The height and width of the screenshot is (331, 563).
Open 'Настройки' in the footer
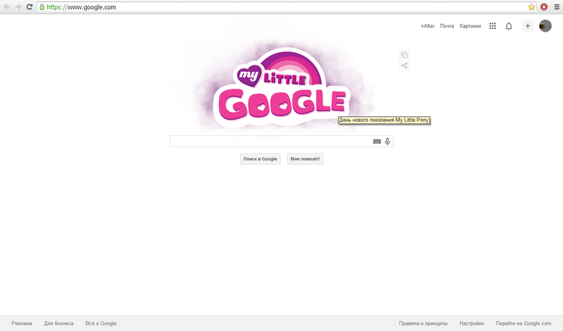pyautogui.click(x=472, y=323)
